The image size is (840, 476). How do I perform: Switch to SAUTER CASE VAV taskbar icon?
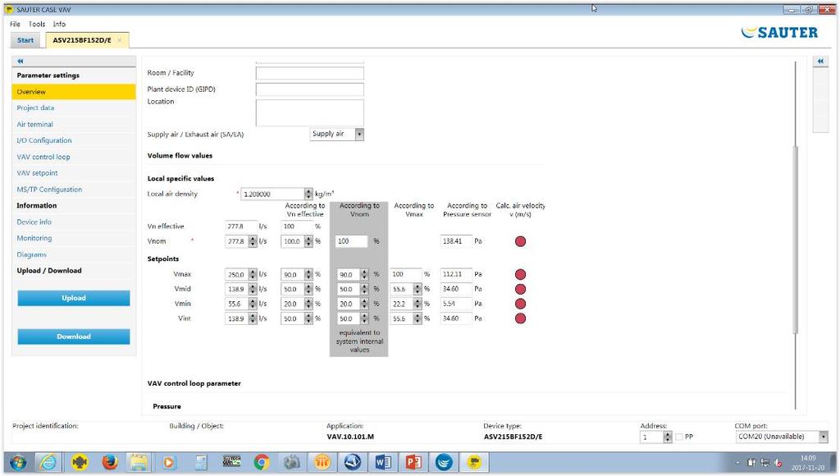[x=474, y=462]
